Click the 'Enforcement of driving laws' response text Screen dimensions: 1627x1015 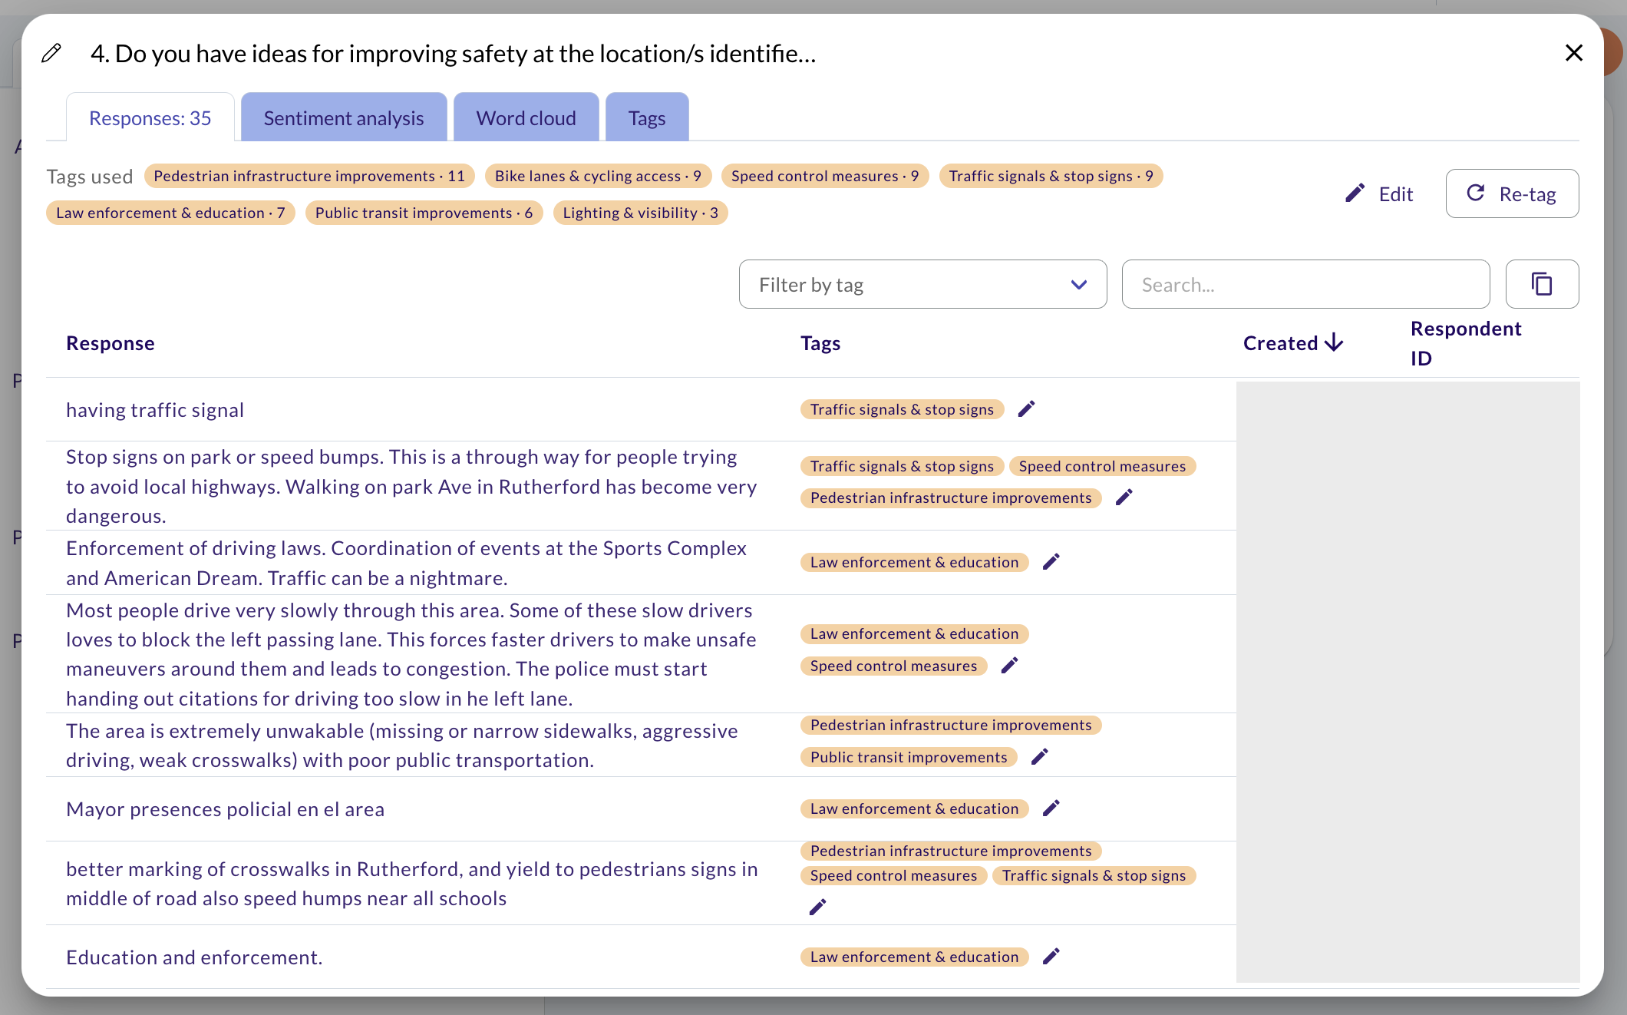[406, 563]
